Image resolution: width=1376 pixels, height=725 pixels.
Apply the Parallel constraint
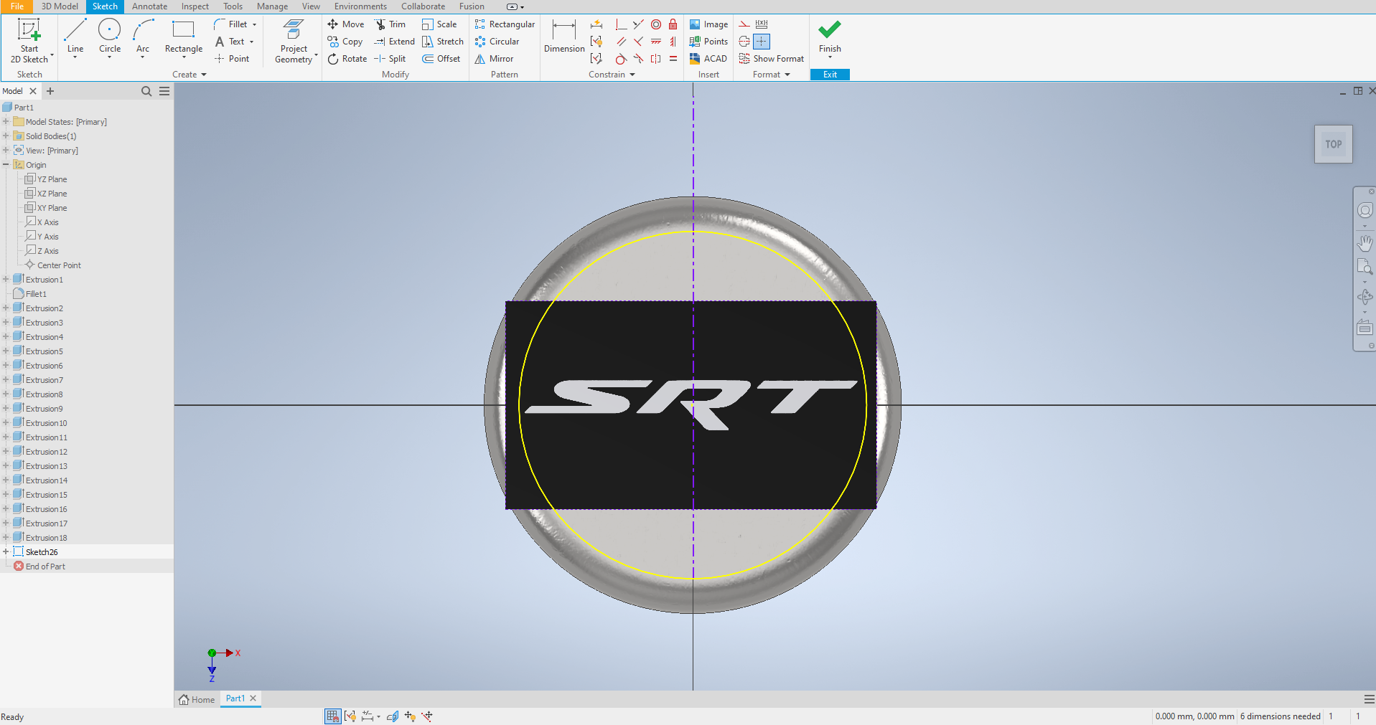[x=622, y=42]
